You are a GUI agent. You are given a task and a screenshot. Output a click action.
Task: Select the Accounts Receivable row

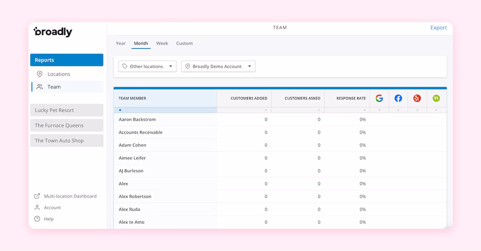(280, 132)
